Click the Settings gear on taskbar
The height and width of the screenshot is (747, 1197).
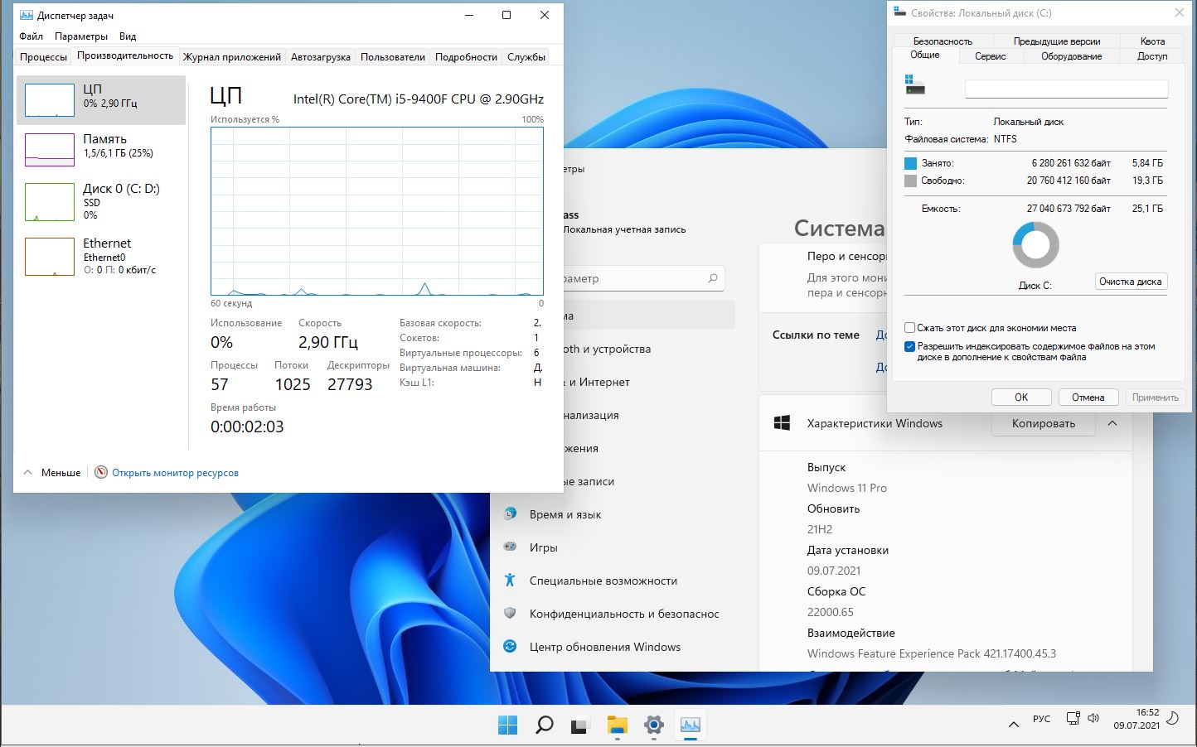[x=653, y=725]
